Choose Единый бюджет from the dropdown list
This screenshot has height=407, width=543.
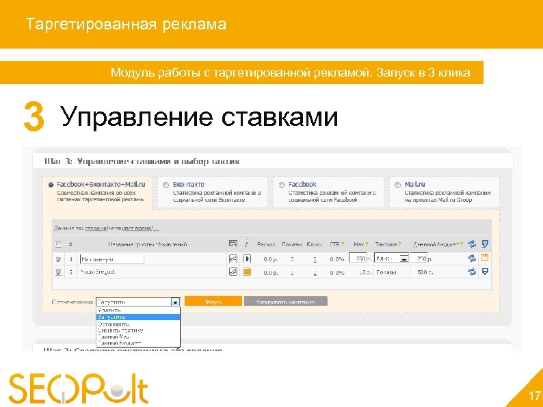tap(138, 343)
